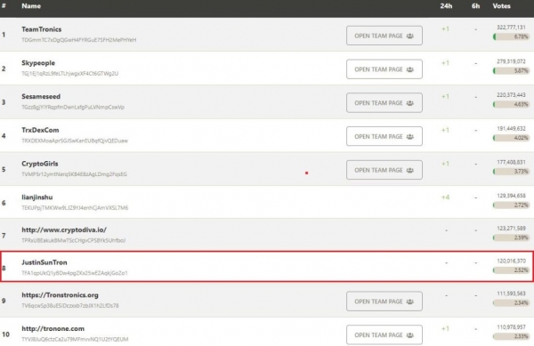Open team page for CryptoGirls
Image resolution: width=534 pixels, height=346 pixels.
point(384,170)
